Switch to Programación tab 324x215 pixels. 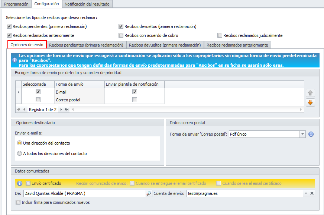pos(16,4)
